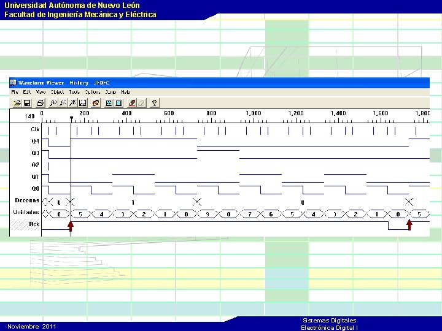Viewport: 442px width, 331px height.
Task: Click Unidades bus segment showing value 9
Action: point(207,214)
